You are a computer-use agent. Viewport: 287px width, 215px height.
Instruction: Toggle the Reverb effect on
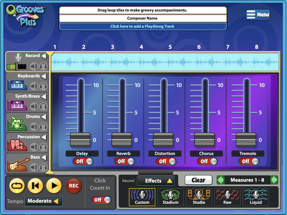pos(124,162)
